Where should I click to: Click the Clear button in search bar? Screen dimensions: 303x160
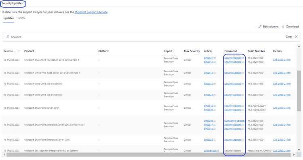coord(289,36)
